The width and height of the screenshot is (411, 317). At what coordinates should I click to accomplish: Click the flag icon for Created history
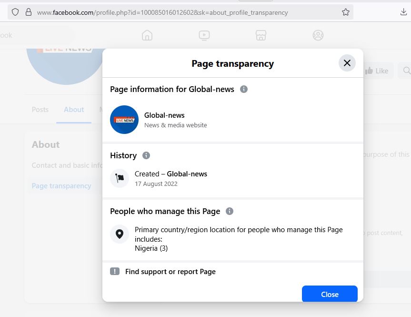(x=120, y=178)
